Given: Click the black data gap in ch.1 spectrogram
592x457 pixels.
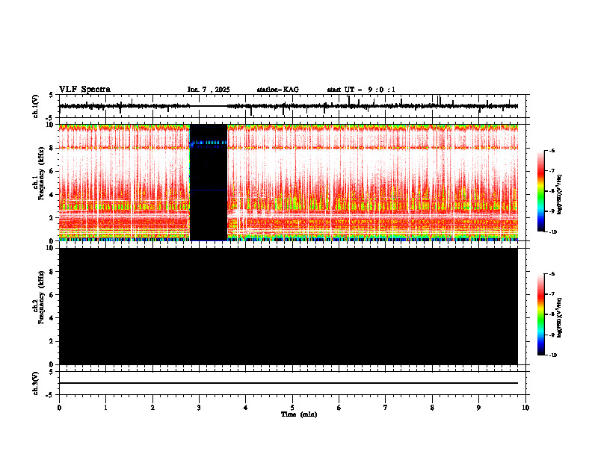Looking at the screenshot, I should point(209,182).
